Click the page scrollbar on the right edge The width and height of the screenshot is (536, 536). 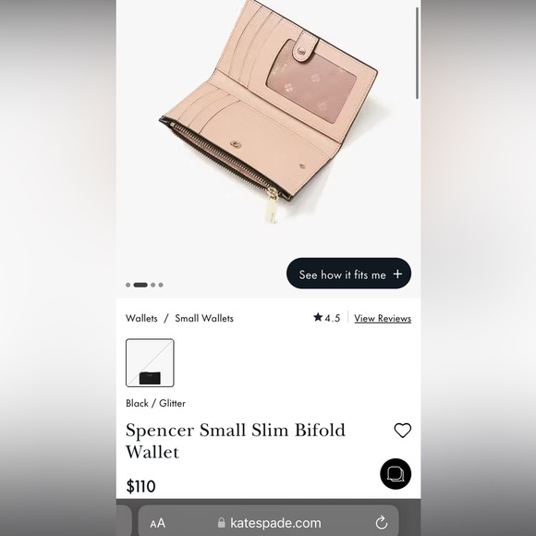tap(417, 53)
